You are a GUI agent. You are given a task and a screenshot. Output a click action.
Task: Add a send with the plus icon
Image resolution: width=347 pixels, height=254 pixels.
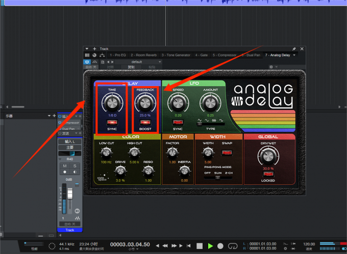click(x=80, y=133)
